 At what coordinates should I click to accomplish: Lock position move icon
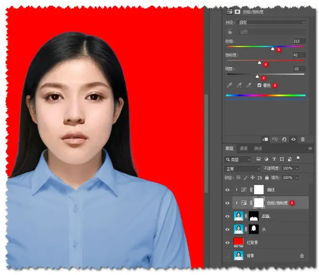(x=252, y=177)
